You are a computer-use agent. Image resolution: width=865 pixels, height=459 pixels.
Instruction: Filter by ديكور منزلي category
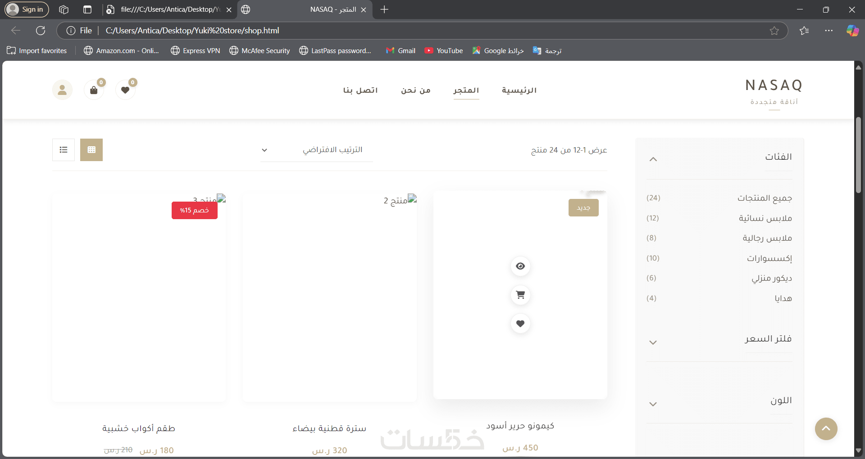772,278
